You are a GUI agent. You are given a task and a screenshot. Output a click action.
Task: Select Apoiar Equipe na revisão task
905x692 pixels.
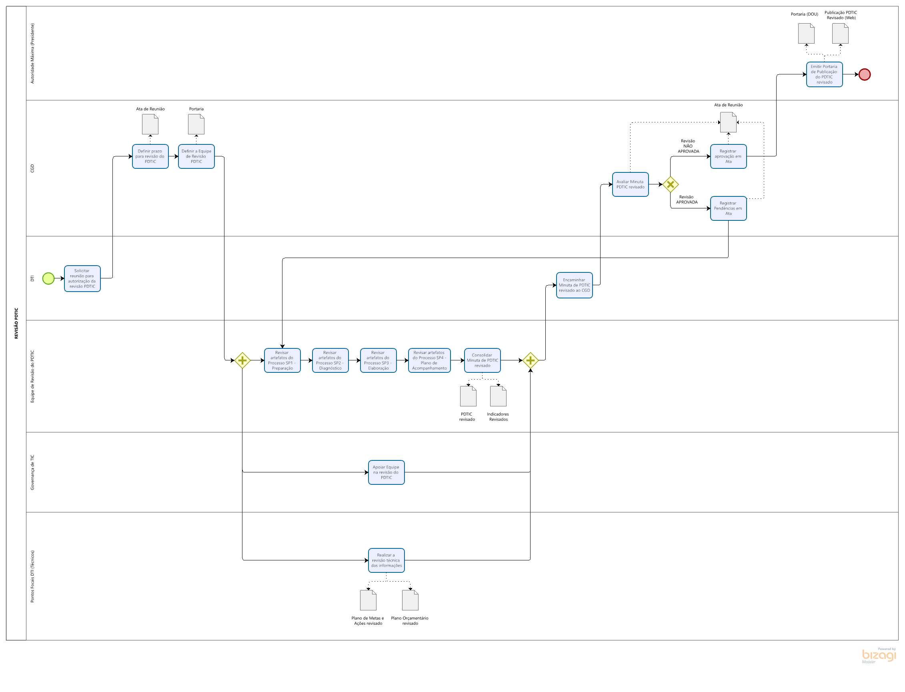coord(386,472)
